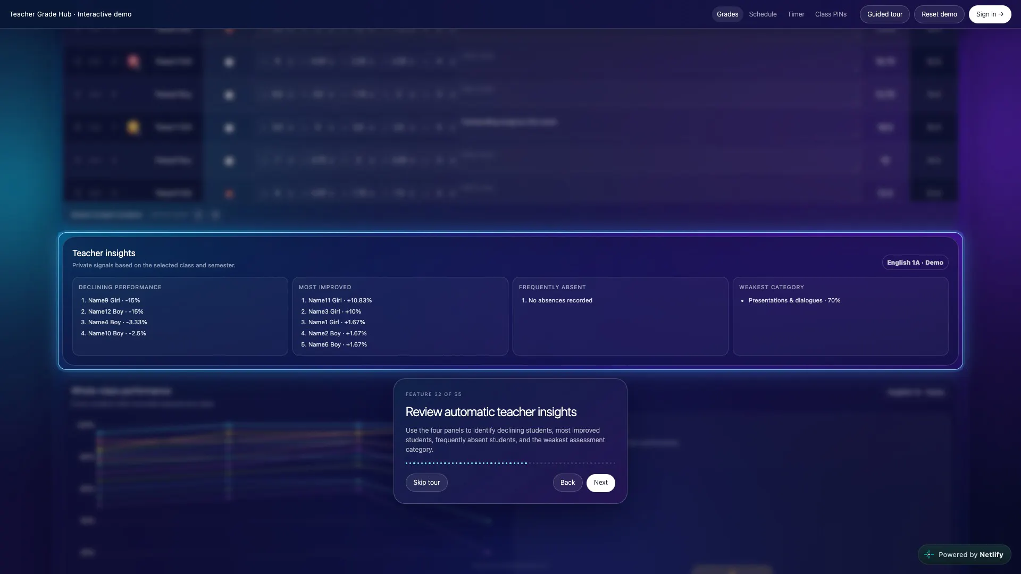Click the Weakest Category heading

[x=771, y=288]
